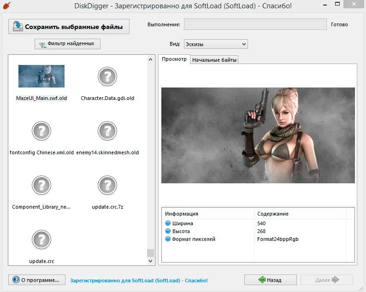Select the Component_Library_ne... file icon
The width and height of the screenshot is (366, 292).
coord(41,185)
